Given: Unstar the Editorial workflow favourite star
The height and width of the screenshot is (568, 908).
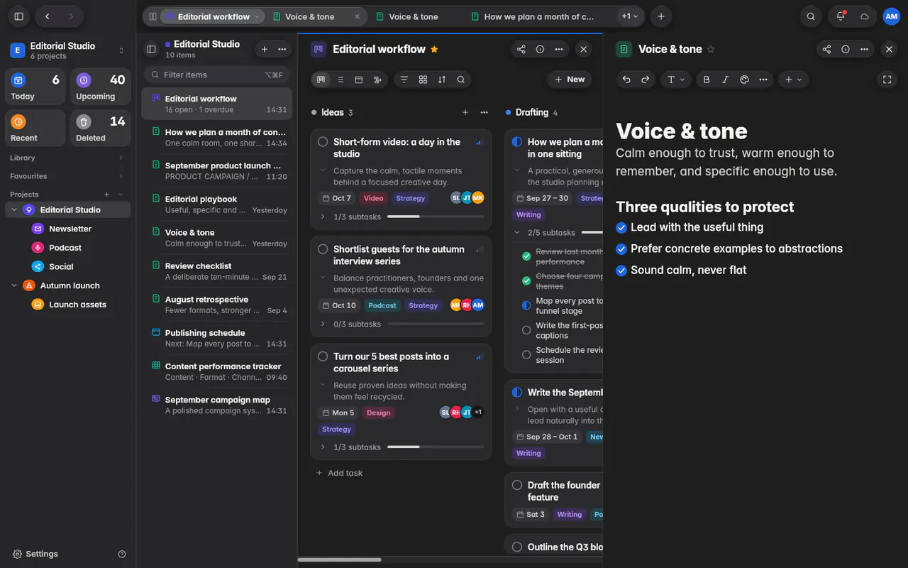Looking at the screenshot, I should (x=434, y=49).
